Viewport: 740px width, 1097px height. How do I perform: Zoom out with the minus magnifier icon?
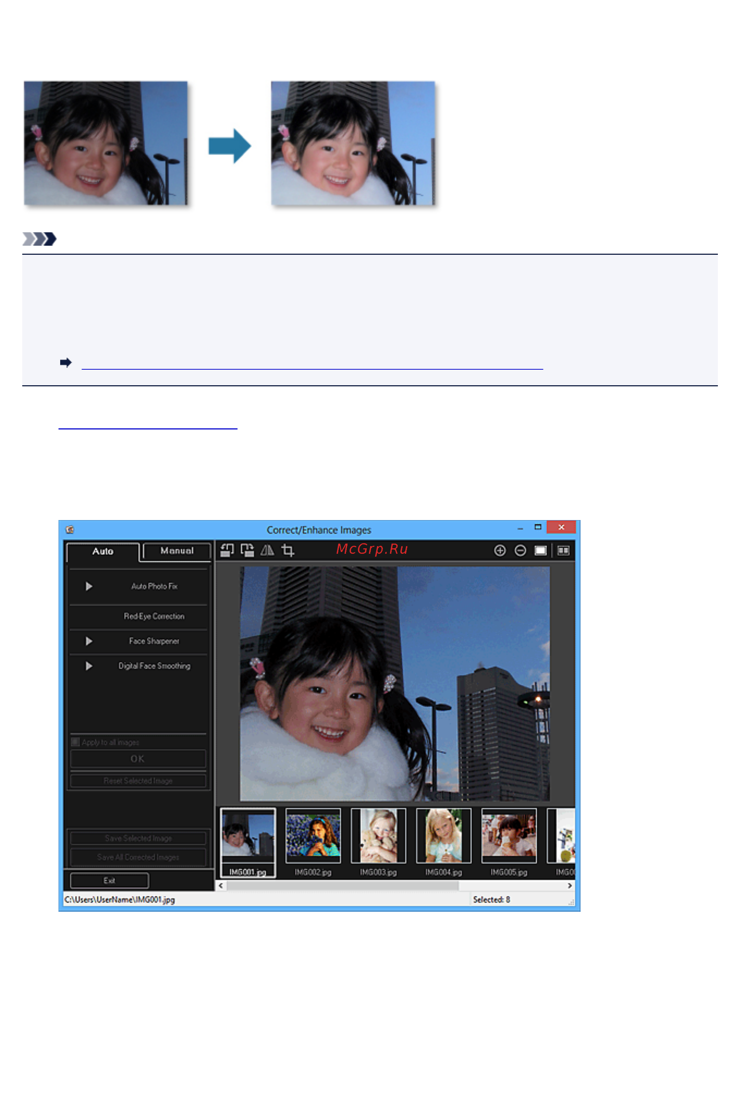(520, 550)
